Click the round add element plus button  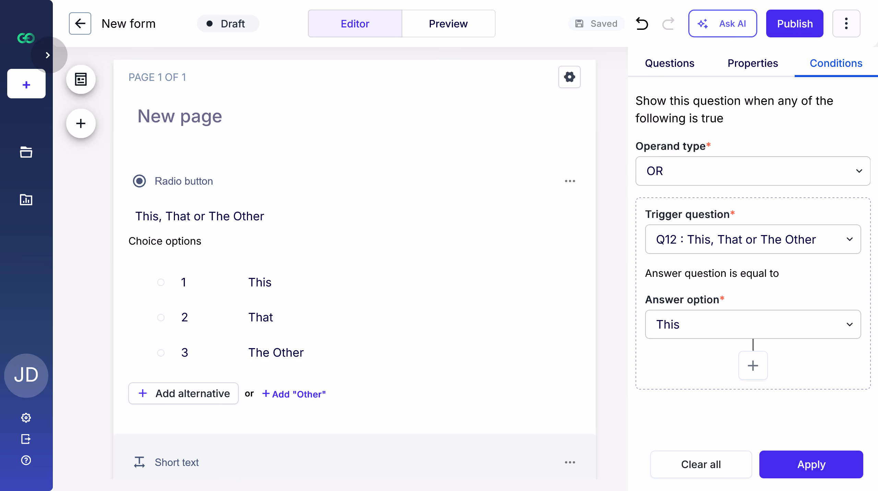(81, 123)
